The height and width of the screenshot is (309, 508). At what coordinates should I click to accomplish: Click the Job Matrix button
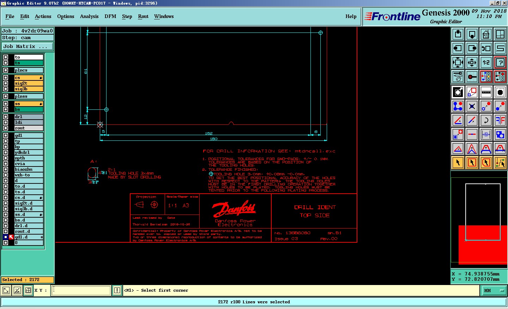pos(28,46)
